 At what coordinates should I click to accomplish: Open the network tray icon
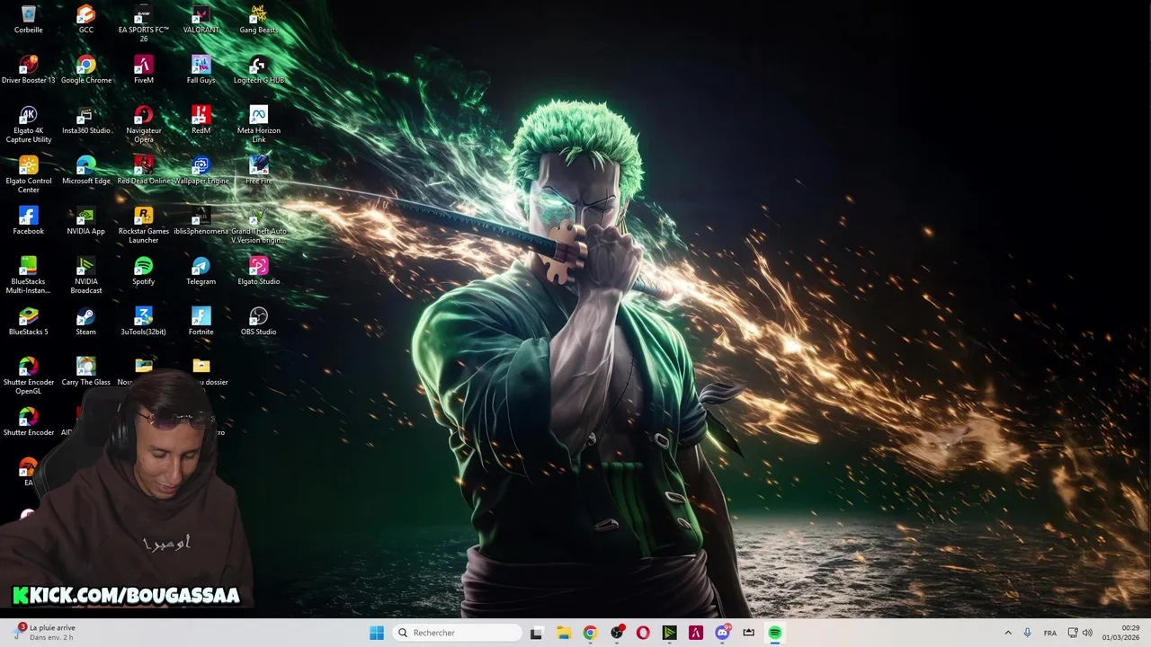1073,633
